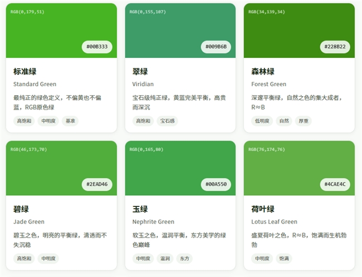Select the 标准绿 card title
Viewport: 362px width, 277px height.
click(25, 72)
